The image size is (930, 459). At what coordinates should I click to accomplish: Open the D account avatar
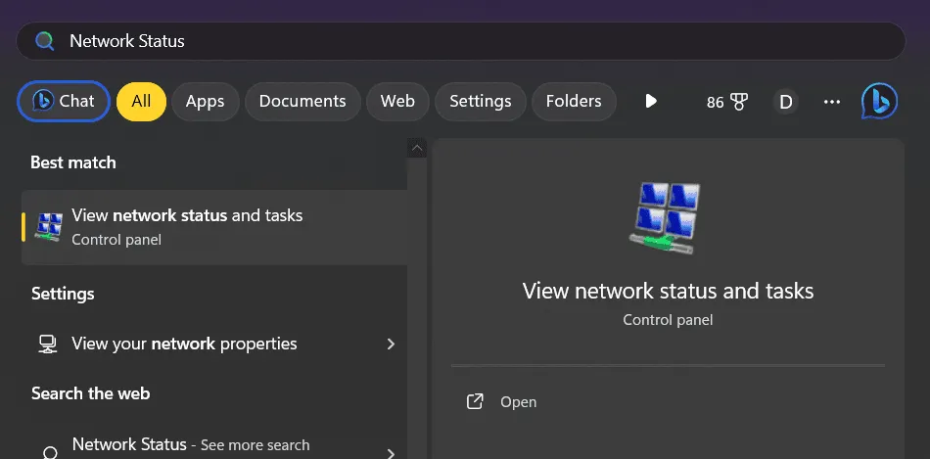786,102
